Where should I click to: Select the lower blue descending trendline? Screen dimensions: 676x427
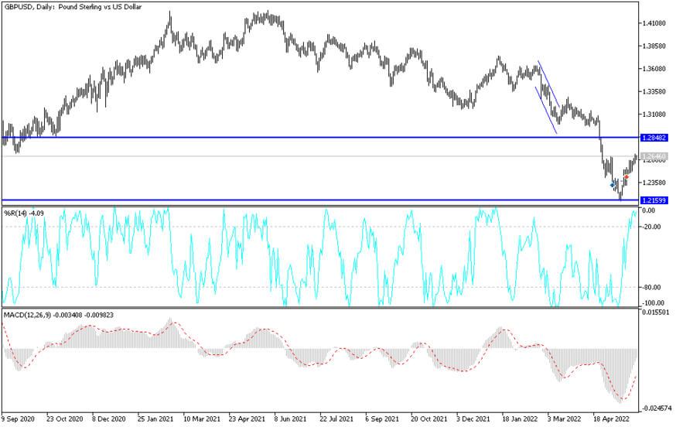(546, 111)
